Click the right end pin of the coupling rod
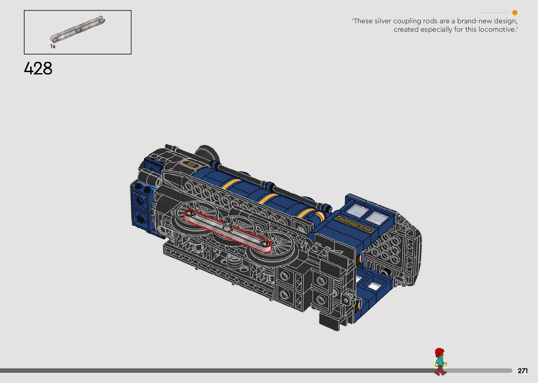Image resolution: width=538 pixels, height=383 pixels. 265,244
